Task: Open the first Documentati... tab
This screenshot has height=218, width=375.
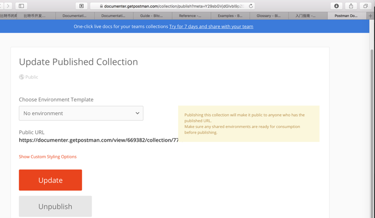Action: click(75, 16)
